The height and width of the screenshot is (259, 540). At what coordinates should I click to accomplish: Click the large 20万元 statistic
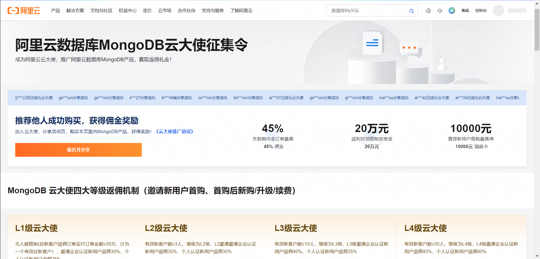tap(372, 128)
